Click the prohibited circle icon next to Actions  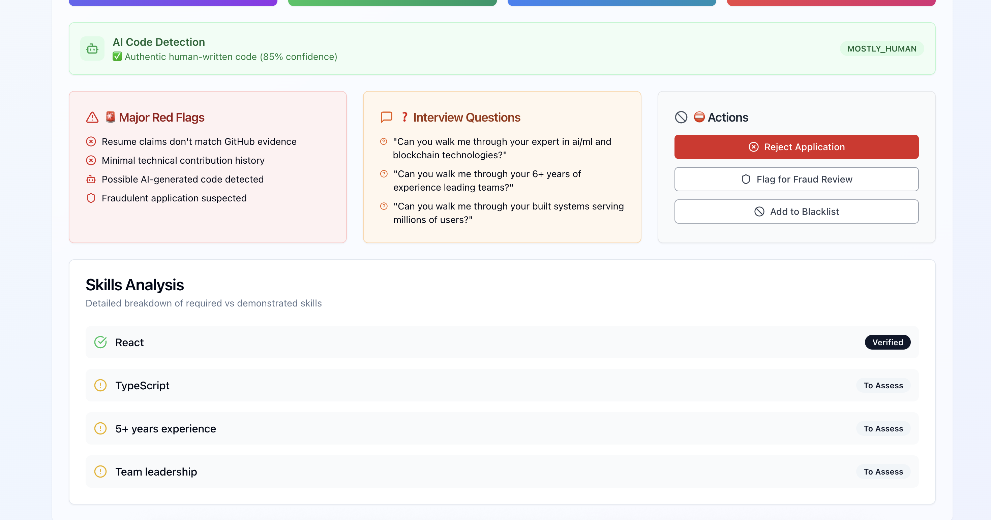pyautogui.click(x=681, y=117)
